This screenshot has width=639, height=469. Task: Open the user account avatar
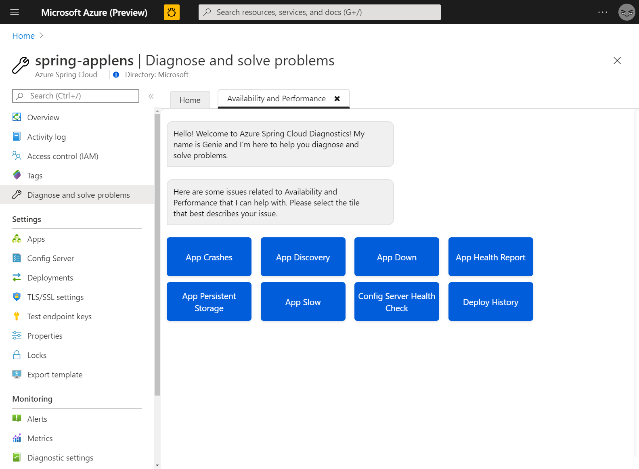coord(626,12)
